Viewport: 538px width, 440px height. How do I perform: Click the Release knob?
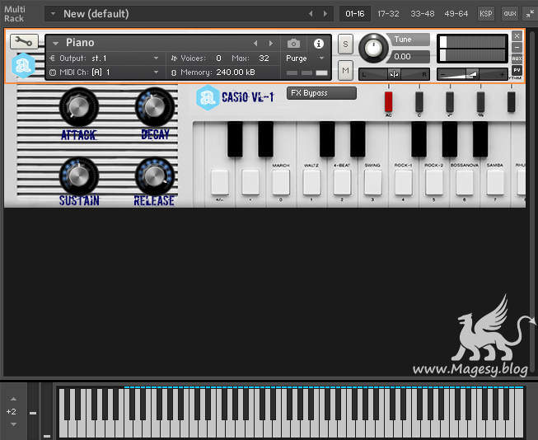(x=155, y=176)
